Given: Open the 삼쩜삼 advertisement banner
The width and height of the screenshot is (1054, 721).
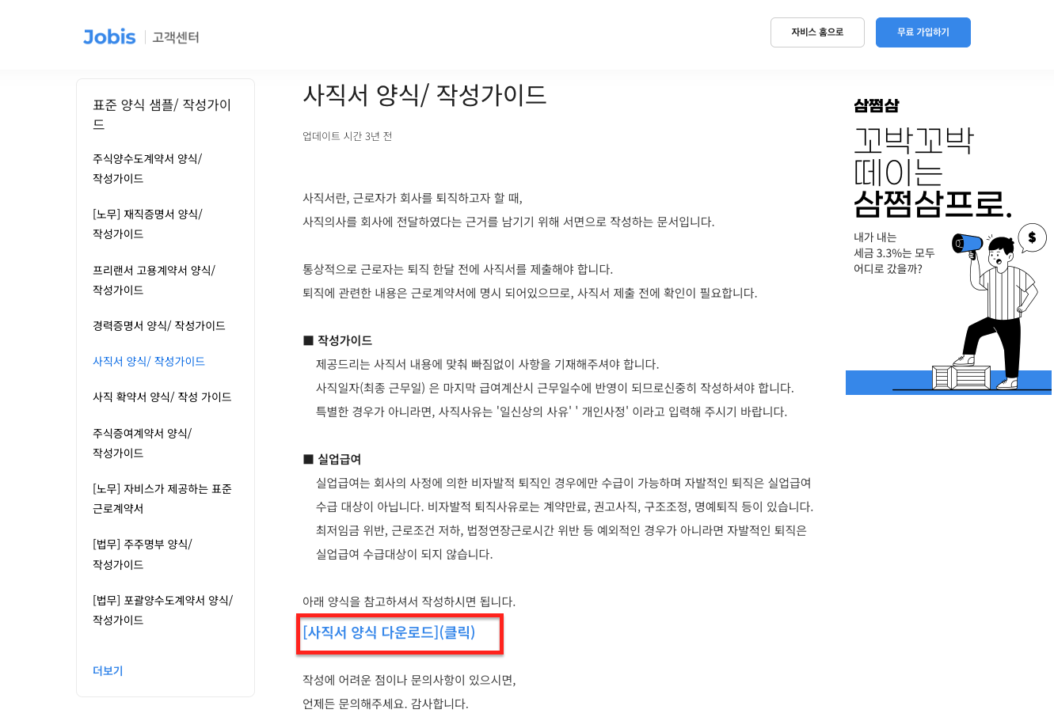Looking at the screenshot, I should click(x=948, y=237).
